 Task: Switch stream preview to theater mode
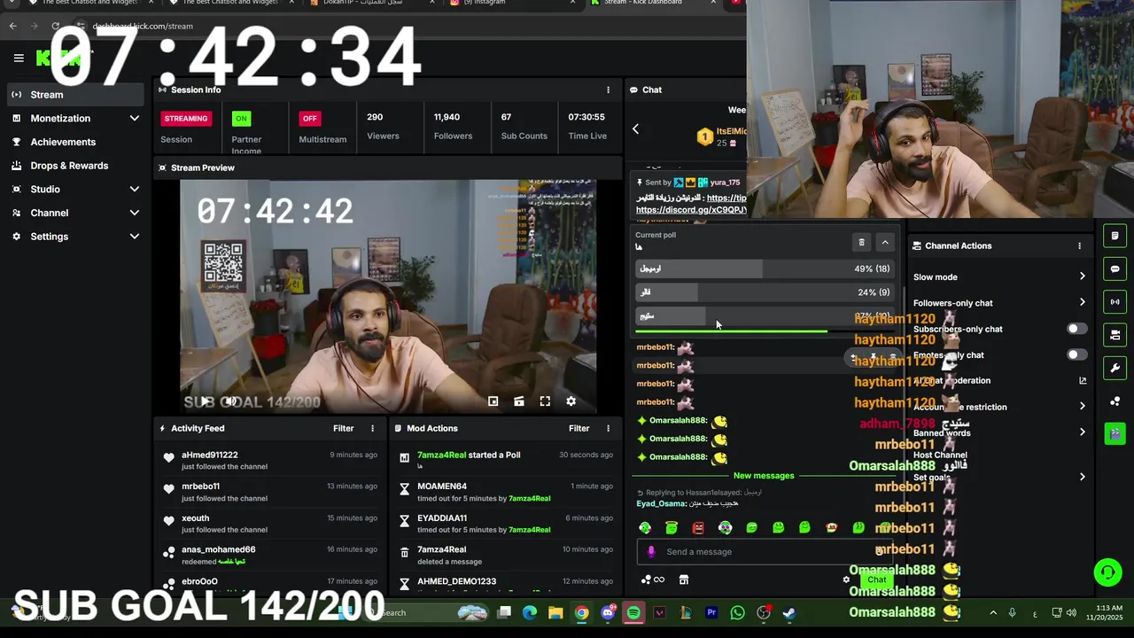point(519,401)
